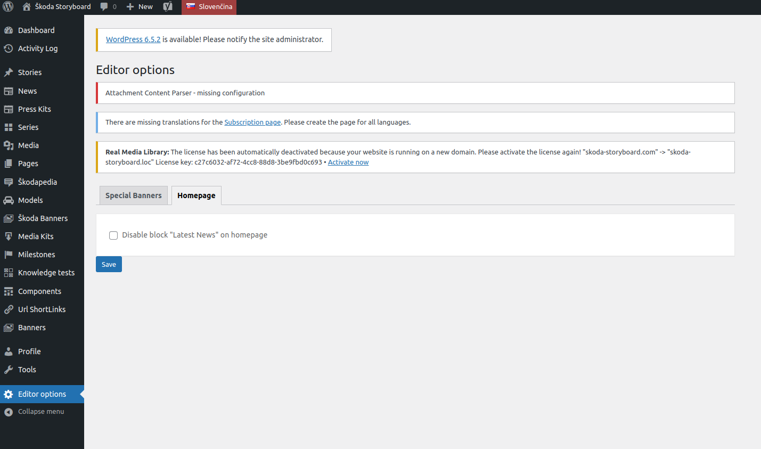Open the Press Kits menu item
The height and width of the screenshot is (449, 761).
[x=42, y=109]
